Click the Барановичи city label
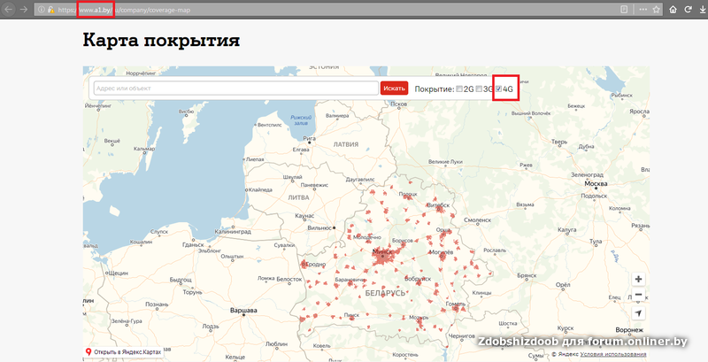Image resolution: width=708 pixels, height=362 pixels. (349, 281)
